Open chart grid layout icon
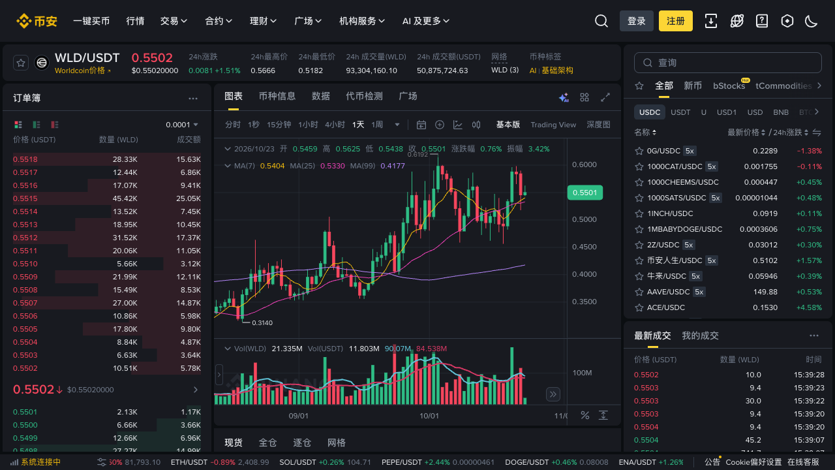The height and width of the screenshot is (470, 835). tap(584, 97)
